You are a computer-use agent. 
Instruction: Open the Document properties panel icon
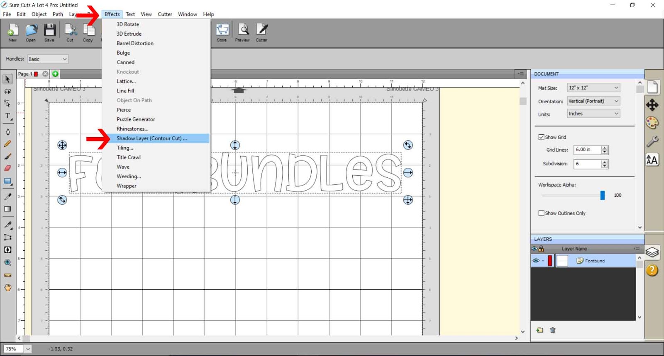pos(652,87)
